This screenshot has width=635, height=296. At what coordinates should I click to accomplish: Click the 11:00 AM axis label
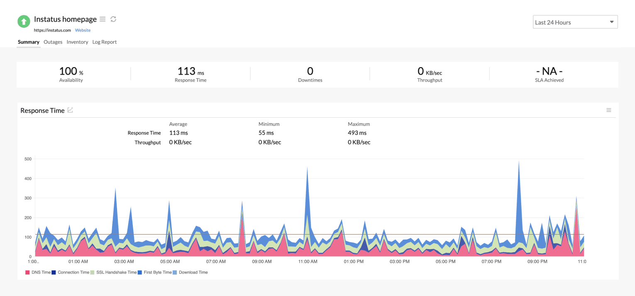308,262
